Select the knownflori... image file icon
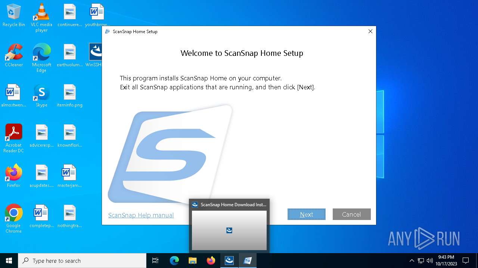Image resolution: width=478 pixels, height=268 pixels. (x=69, y=136)
